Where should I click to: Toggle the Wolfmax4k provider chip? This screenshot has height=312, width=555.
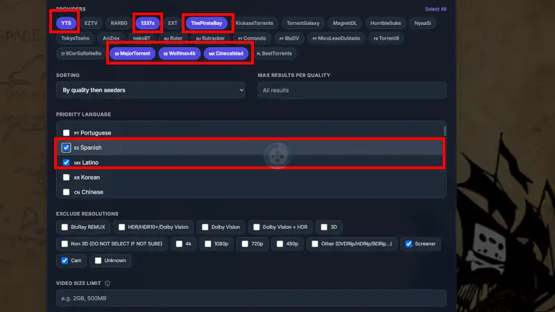pyautogui.click(x=180, y=53)
